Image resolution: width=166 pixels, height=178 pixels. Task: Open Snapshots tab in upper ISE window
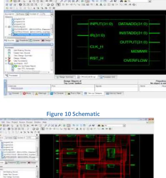(x=22, y=41)
